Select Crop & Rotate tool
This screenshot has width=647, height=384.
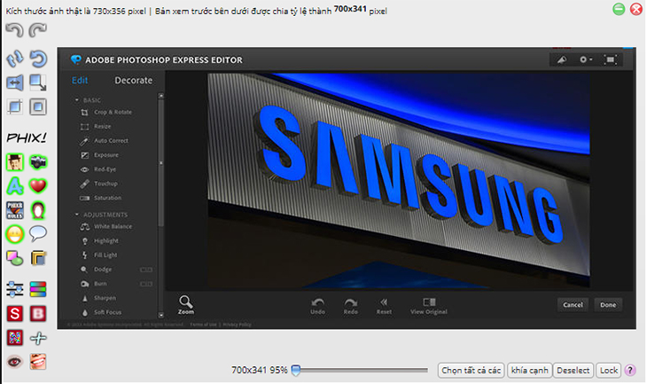click(106, 113)
